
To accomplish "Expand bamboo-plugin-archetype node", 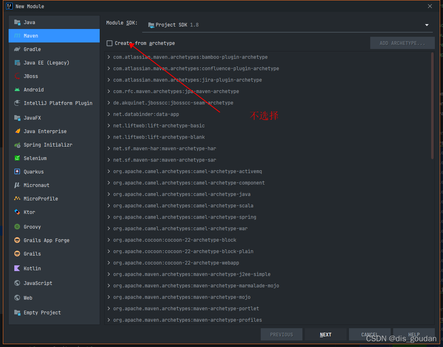I will pyautogui.click(x=109, y=57).
